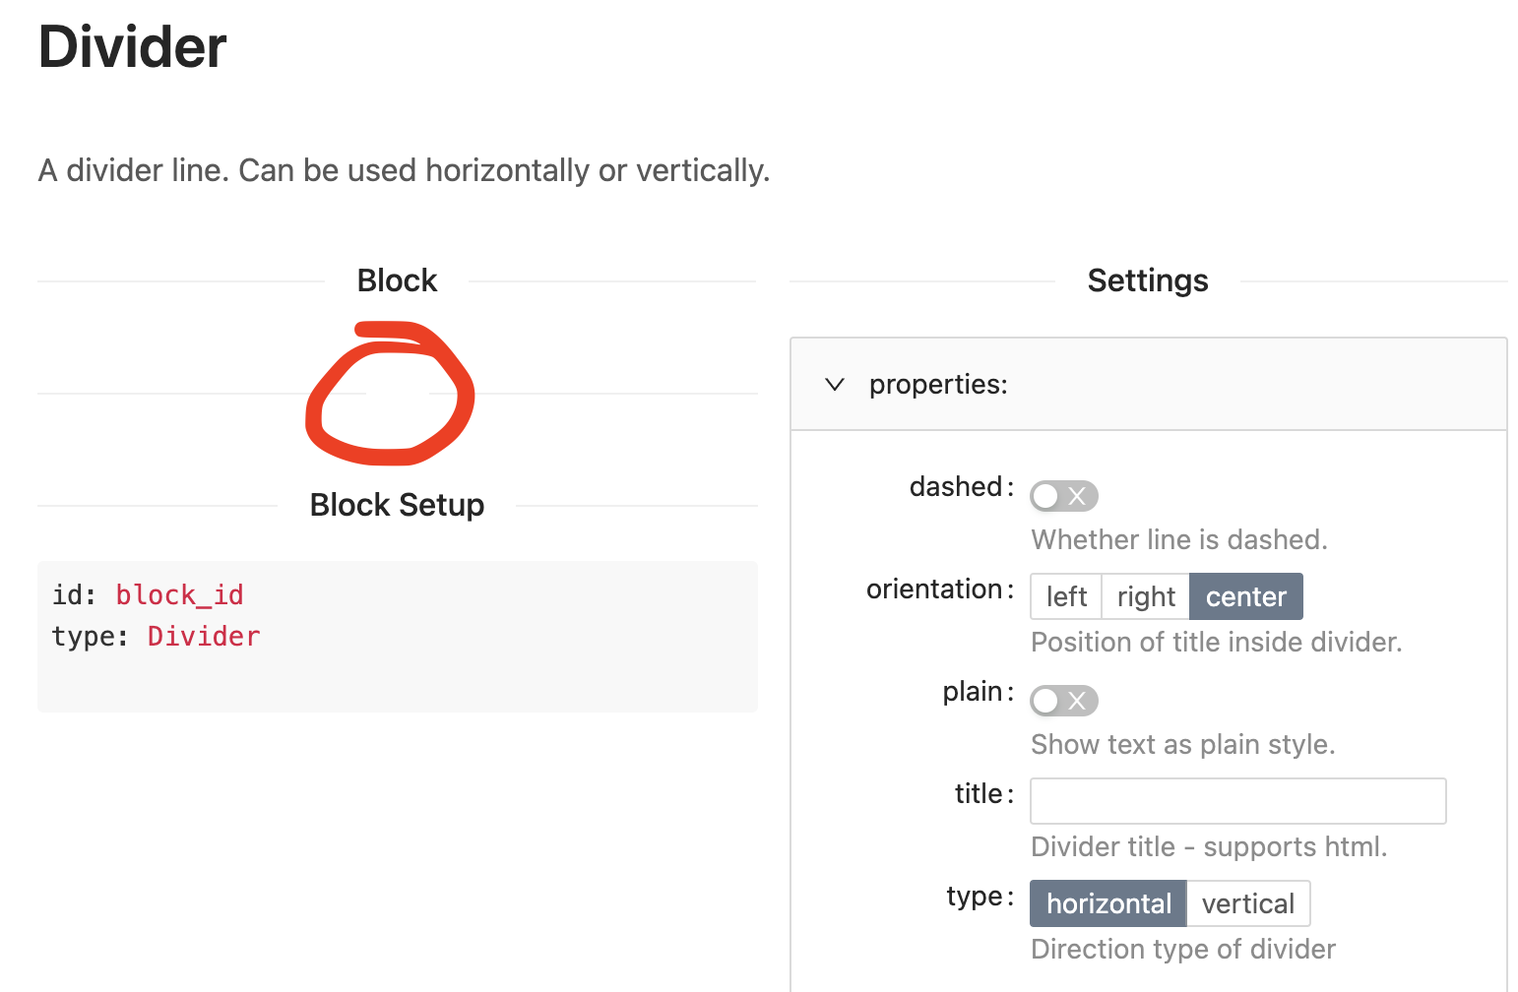Switch divider type to vertical

(x=1248, y=902)
